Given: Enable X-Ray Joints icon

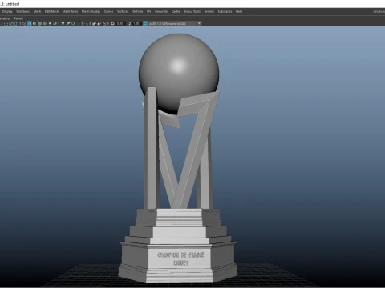Looking at the screenshot, I should coord(104,23).
